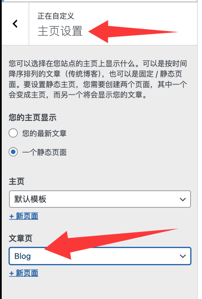Screen dimensions: 202x299
Task: Click the 您的最新文章 option label text
Action: tap(44, 133)
